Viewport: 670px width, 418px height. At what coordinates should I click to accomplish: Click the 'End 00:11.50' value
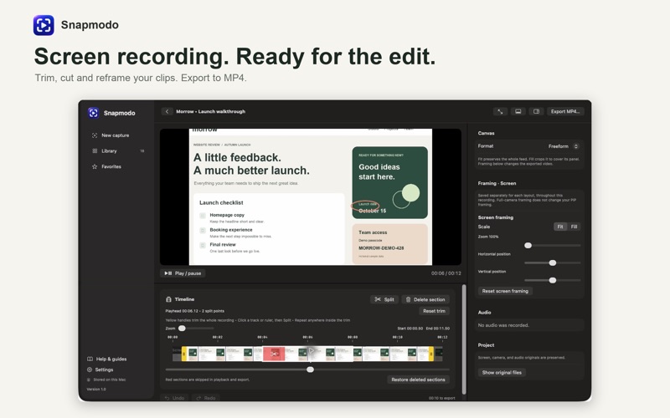coord(438,329)
